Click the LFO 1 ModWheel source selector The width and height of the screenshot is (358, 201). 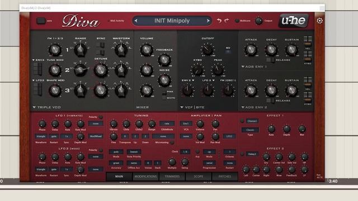pos(96,136)
